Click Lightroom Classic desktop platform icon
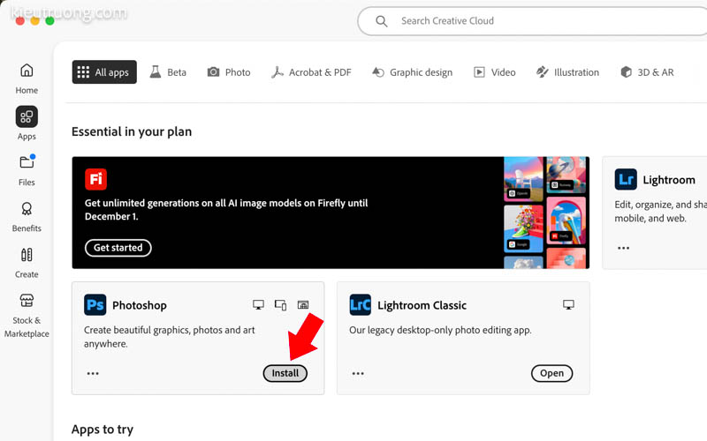707x441 pixels. point(568,304)
